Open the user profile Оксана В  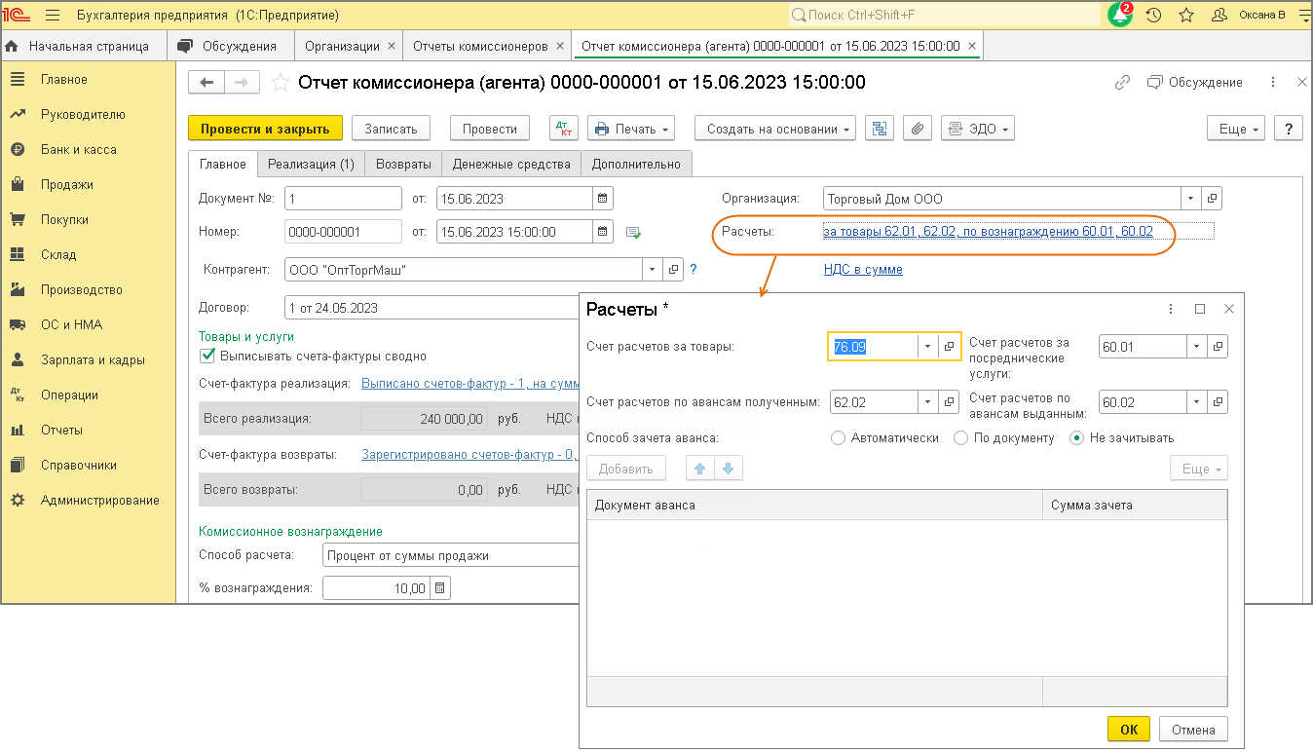pos(1262,16)
